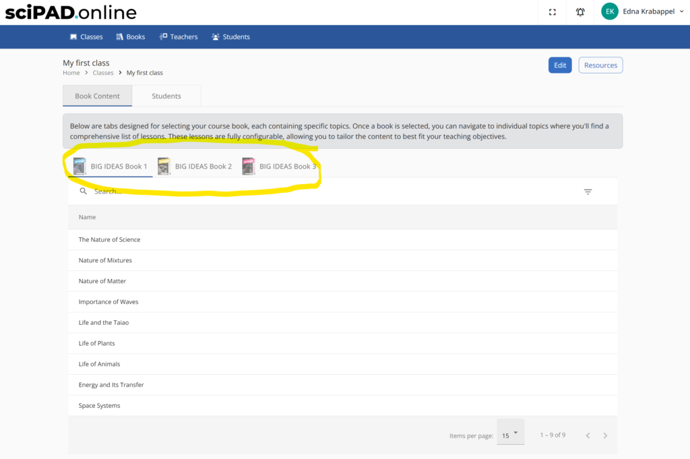The image size is (690, 459).
Task: Open notifications bell icon
Action: click(x=580, y=12)
